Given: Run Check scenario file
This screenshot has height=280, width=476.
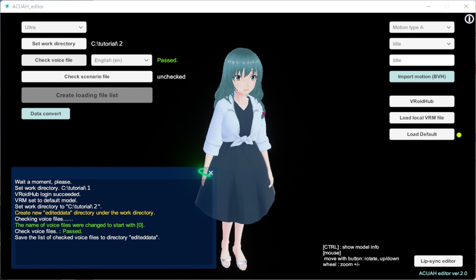Looking at the screenshot, I should (86, 76).
